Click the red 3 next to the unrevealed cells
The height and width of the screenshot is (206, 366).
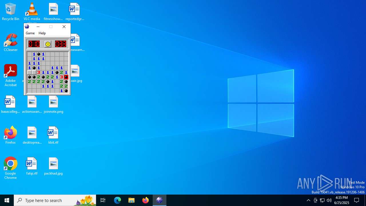click(39, 72)
